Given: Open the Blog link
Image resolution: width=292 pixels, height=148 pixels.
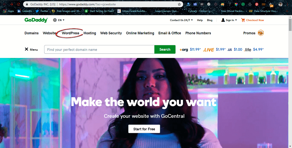Looking at the screenshot, I should click(210, 20).
